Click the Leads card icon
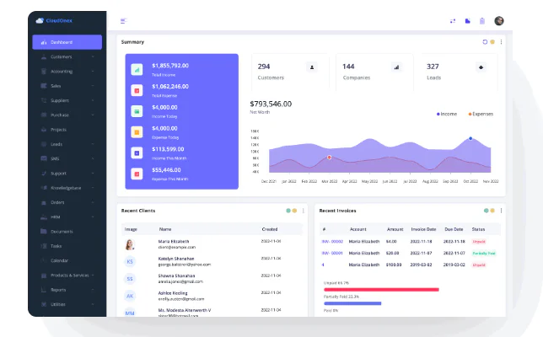 click(481, 67)
